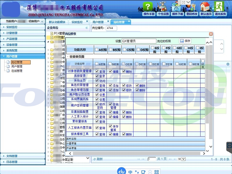232x174 pixels.
Task: Uncheck 删除 for 角色权限管理
Action: point(137,85)
